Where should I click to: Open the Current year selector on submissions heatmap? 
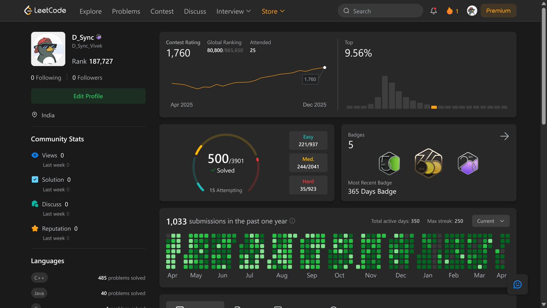pos(490,221)
